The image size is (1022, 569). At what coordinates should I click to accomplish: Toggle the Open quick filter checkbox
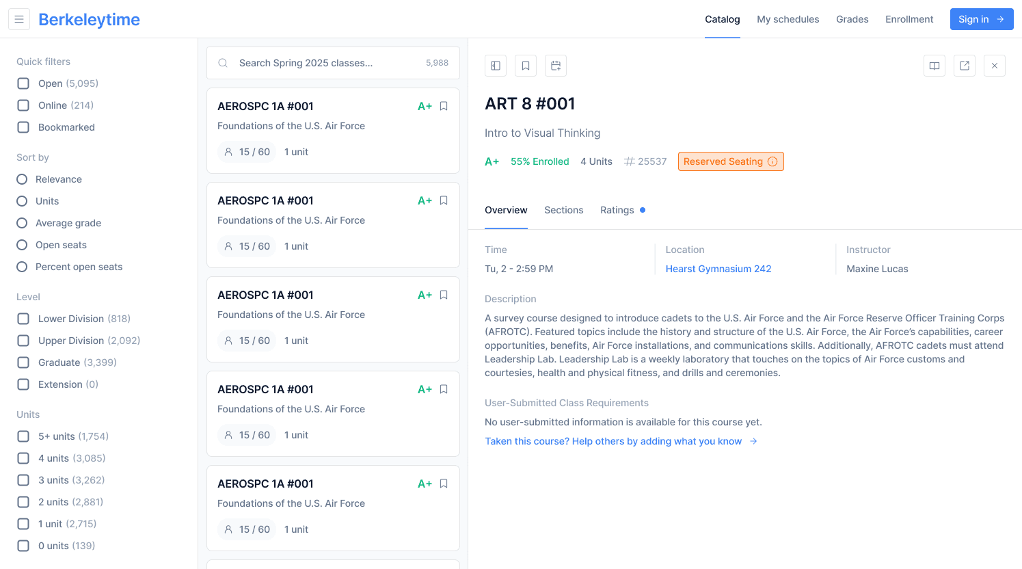coord(23,83)
